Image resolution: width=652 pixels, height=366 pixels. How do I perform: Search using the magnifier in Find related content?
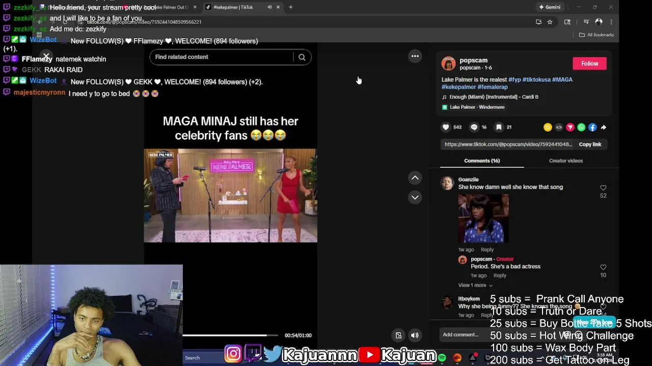(x=302, y=57)
